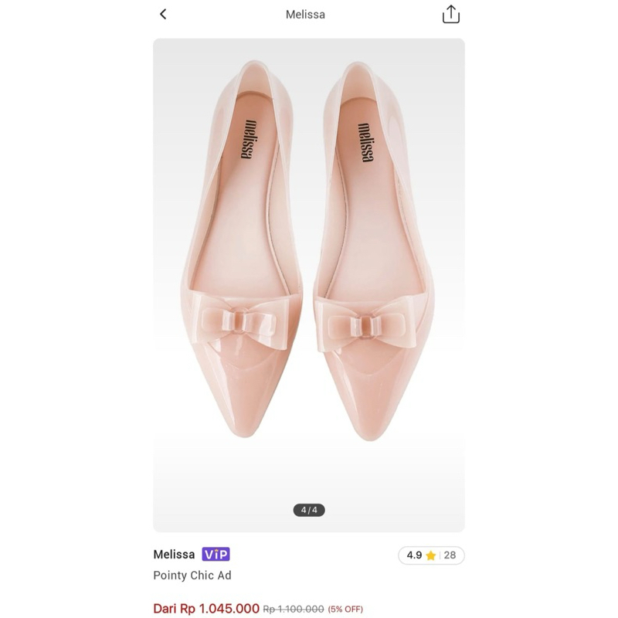Tap the back arrow in the header
The height and width of the screenshot is (618, 618).
pos(163,14)
